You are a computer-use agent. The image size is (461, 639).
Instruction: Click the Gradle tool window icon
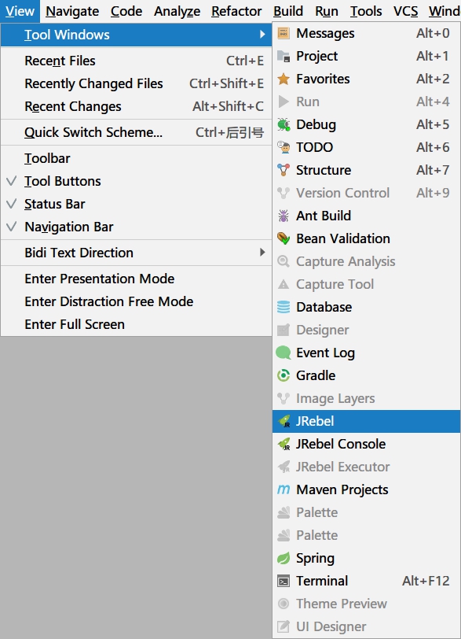[x=284, y=375]
